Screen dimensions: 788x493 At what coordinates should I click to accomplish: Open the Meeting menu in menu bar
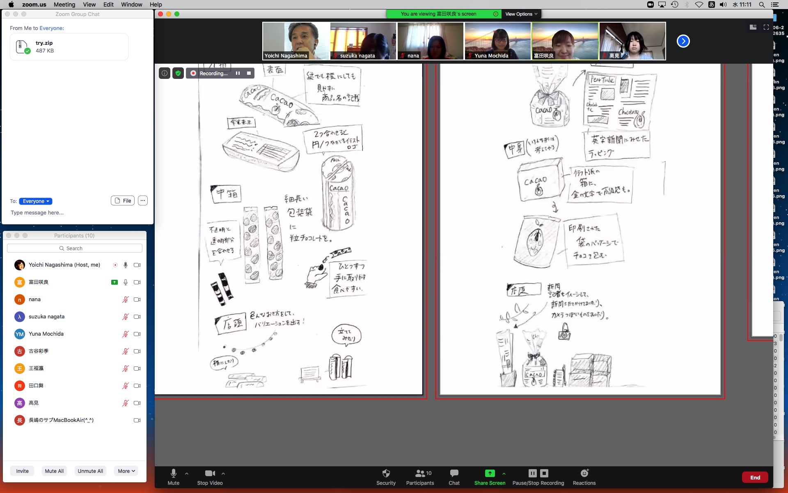(x=64, y=5)
